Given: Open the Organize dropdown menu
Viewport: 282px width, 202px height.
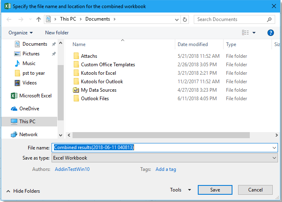Looking at the screenshot, I should pos(21,33).
